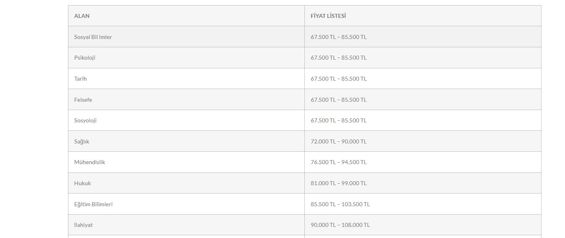Click the Sosyal Bilimler price 67.500 TL – 85.500 TL

(x=339, y=37)
